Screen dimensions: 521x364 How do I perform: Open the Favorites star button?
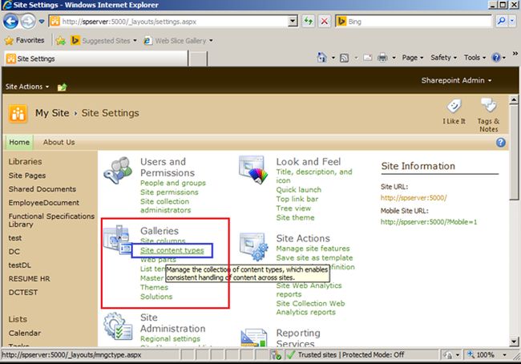pyautogui.click(x=24, y=40)
